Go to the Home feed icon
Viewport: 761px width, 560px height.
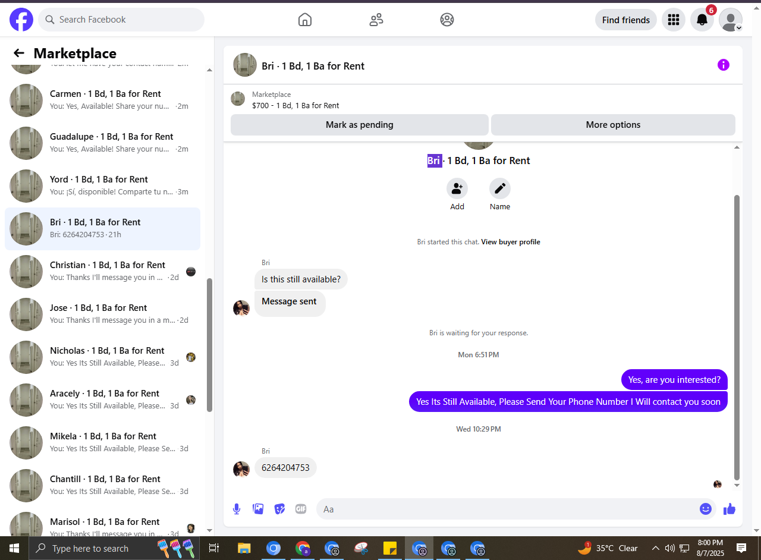304,20
